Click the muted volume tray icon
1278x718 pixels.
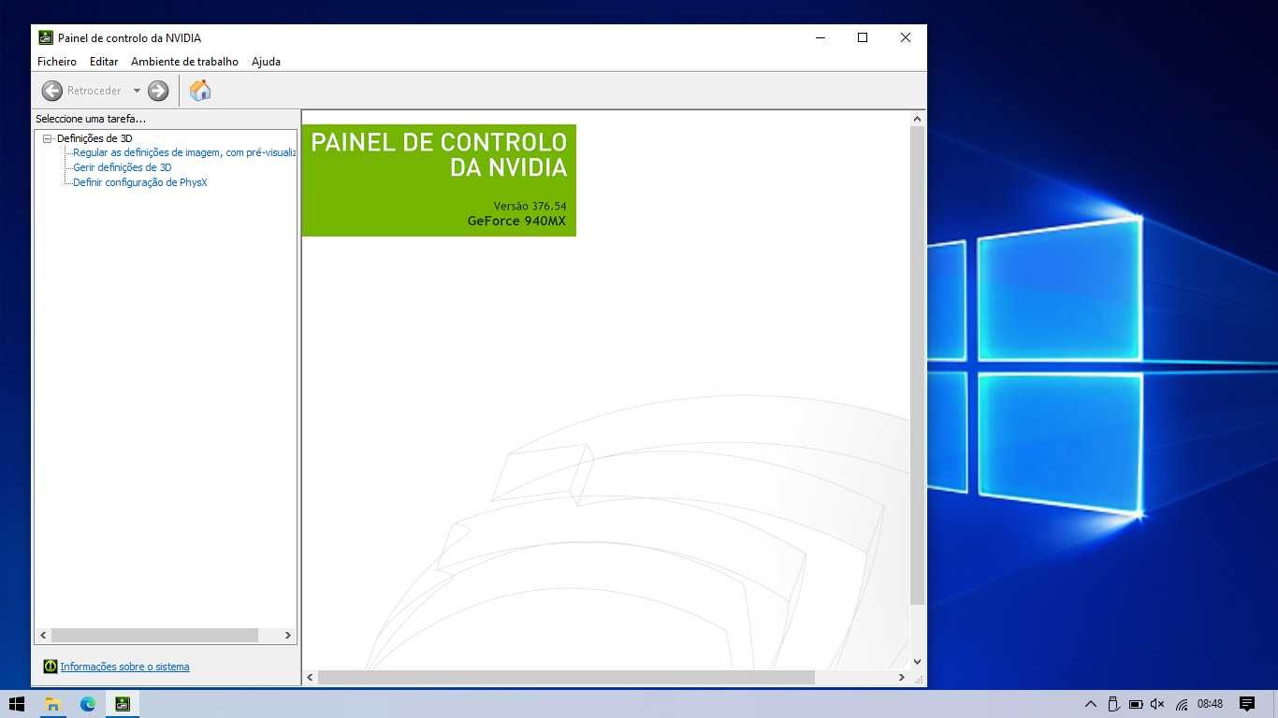tap(1157, 704)
